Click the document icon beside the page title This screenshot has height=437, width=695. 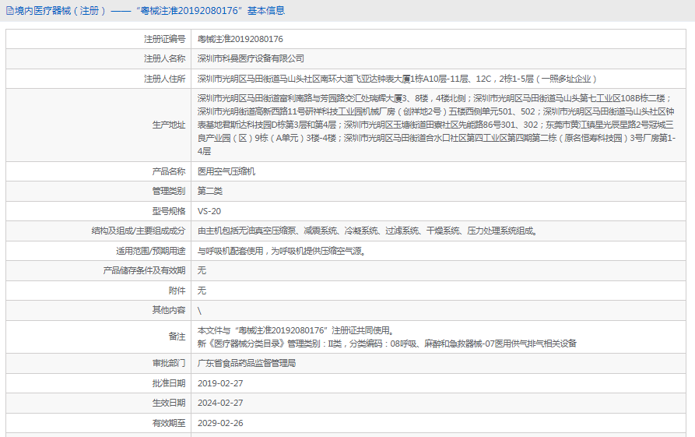[9, 11]
